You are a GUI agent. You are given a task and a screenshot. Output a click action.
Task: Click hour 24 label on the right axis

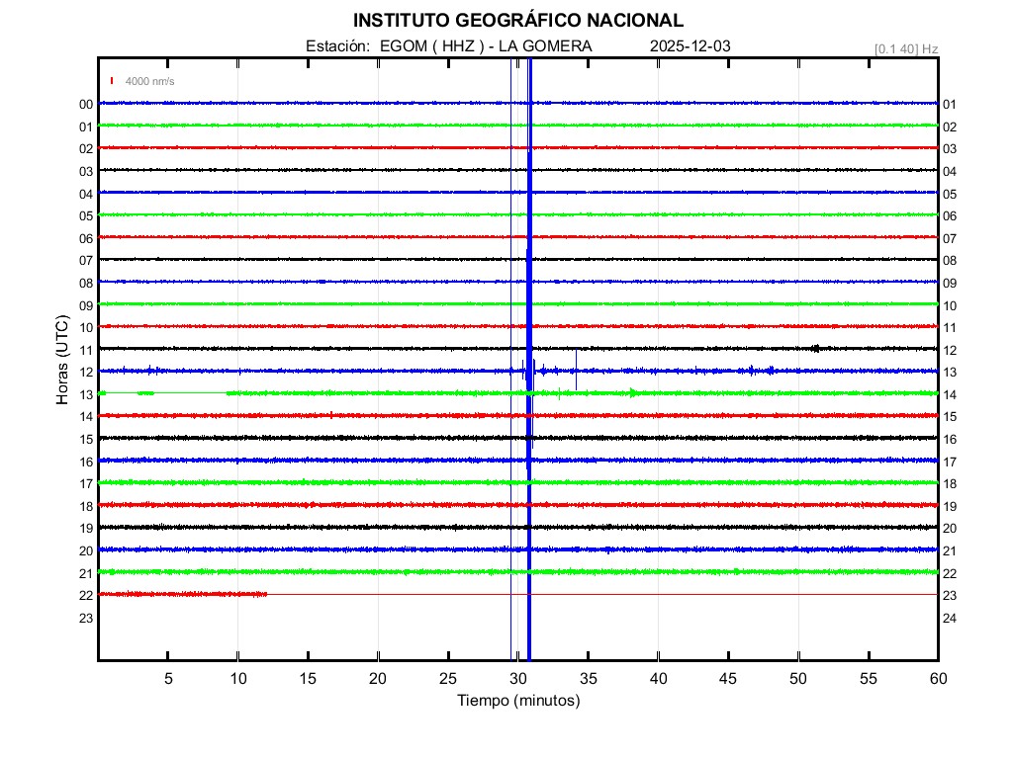(x=950, y=618)
